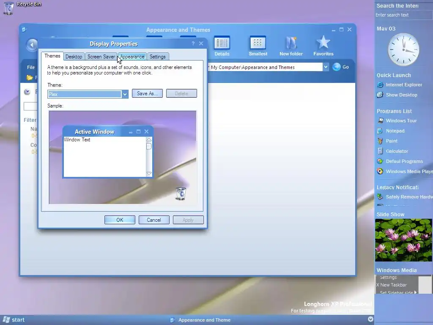Viewport: 433px width, 325px height.
Task: Switch to the Desktop tab
Action: (74, 56)
